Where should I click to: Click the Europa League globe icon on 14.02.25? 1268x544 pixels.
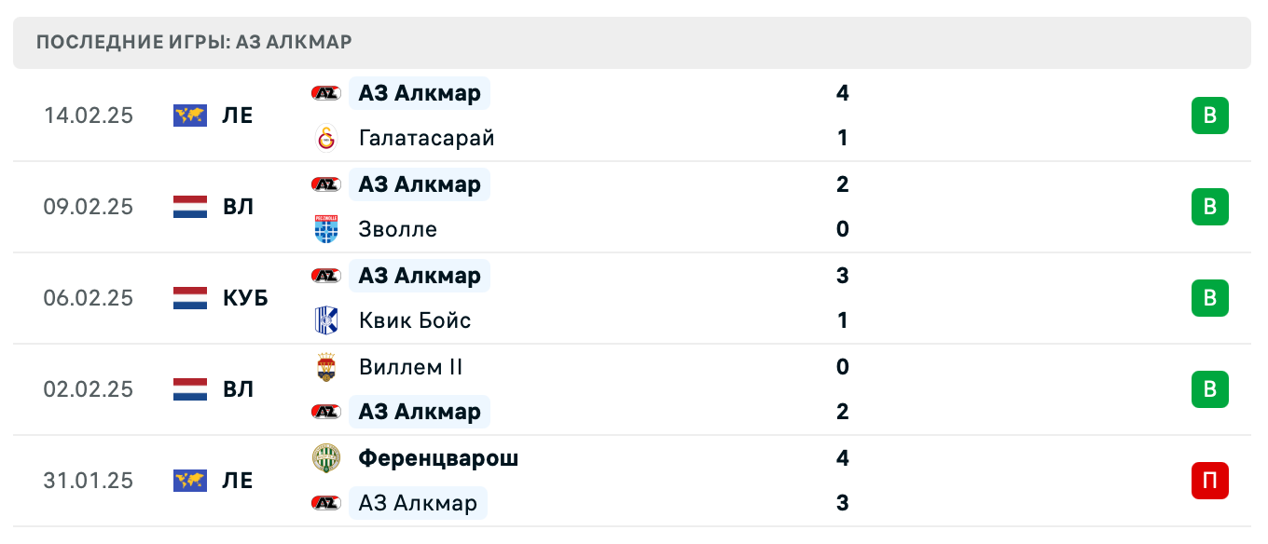click(x=190, y=116)
